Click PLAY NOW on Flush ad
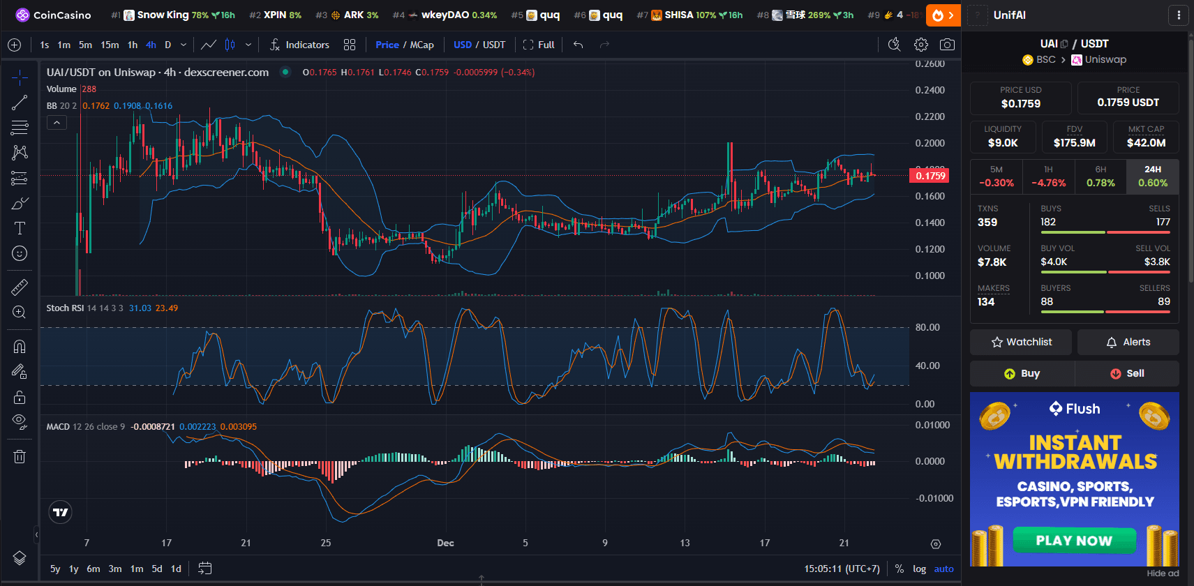1194x586 pixels. 1074,541
